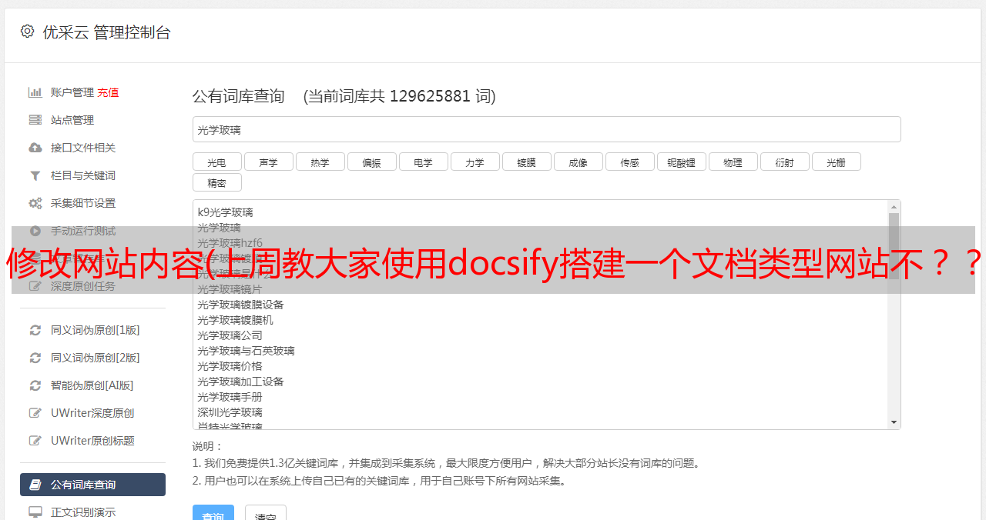Open the 公有词库查询 sidebar item
The width and height of the screenshot is (986, 520).
click(x=92, y=485)
